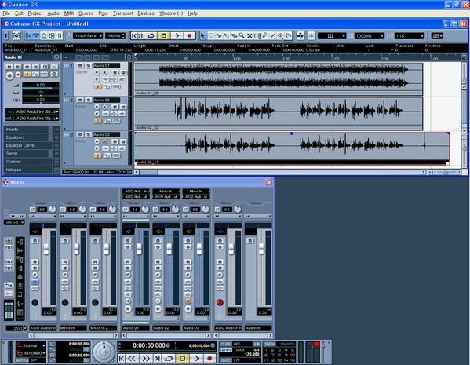Screen dimensions: 470x365
Task: Open the MIDI menu
Action: [x=69, y=13]
